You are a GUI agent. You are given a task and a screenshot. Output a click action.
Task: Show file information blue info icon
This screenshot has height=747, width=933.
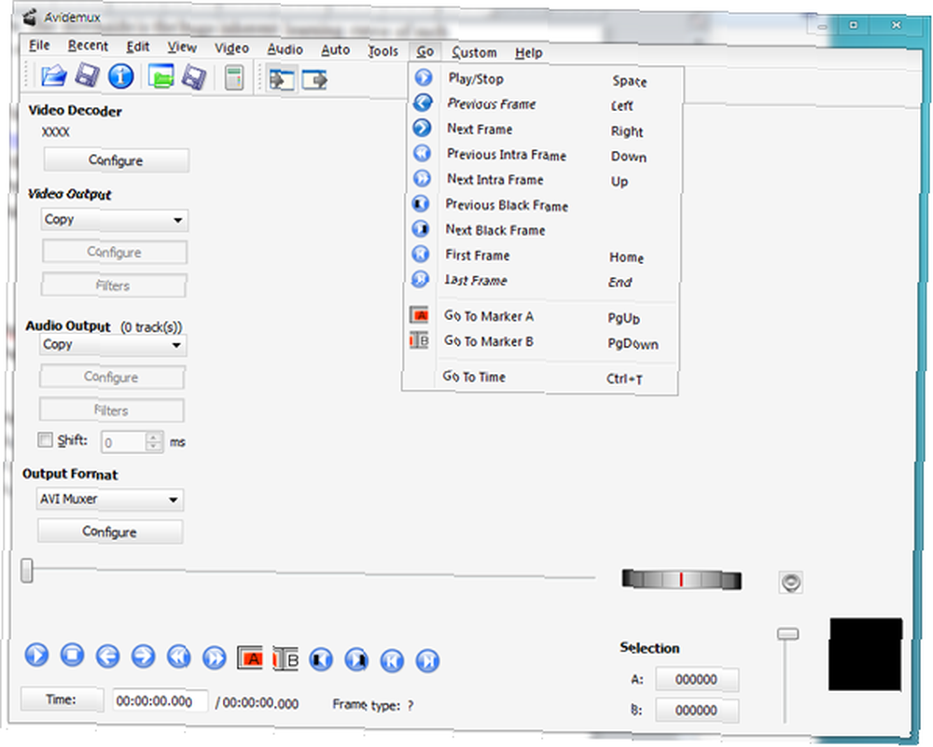click(x=120, y=76)
